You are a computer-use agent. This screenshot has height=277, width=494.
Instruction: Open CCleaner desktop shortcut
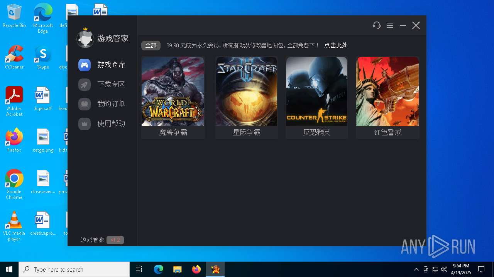tap(14, 57)
